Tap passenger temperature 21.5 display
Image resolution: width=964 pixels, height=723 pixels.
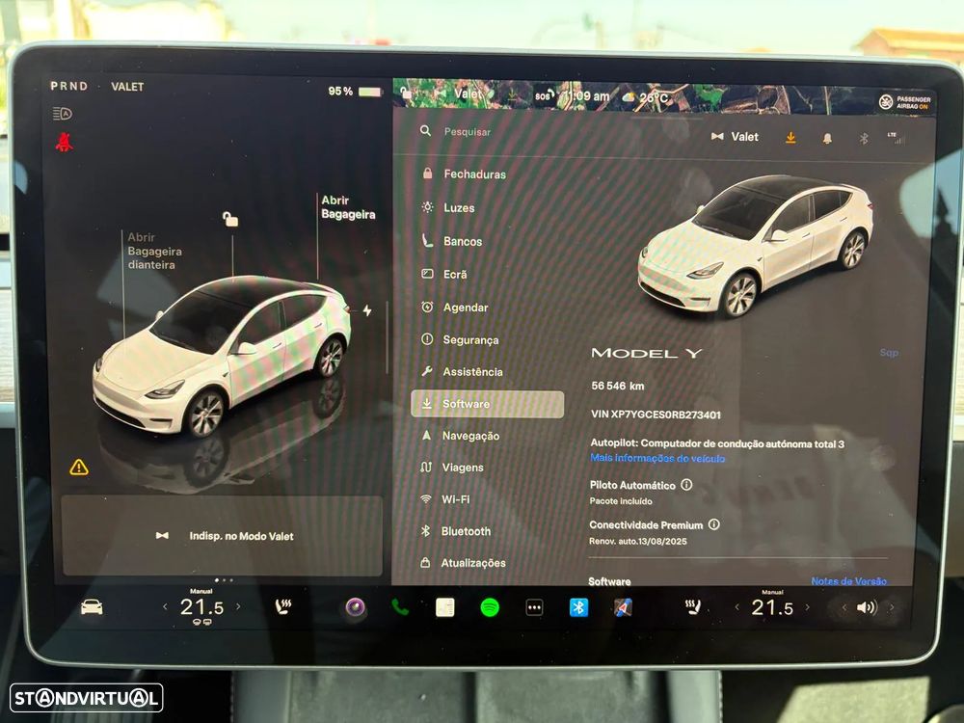pos(772,608)
